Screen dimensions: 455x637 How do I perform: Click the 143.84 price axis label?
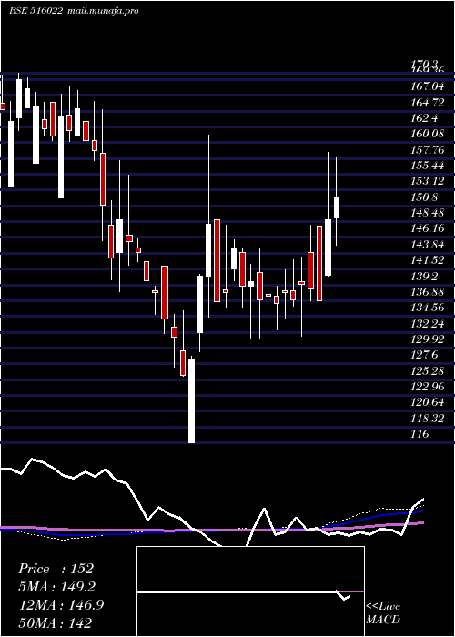(x=427, y=245)
